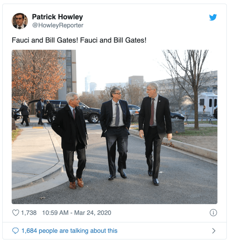Click the Twitter bird logo
This screenshot has height=244, width=230.
click(213, 17)
